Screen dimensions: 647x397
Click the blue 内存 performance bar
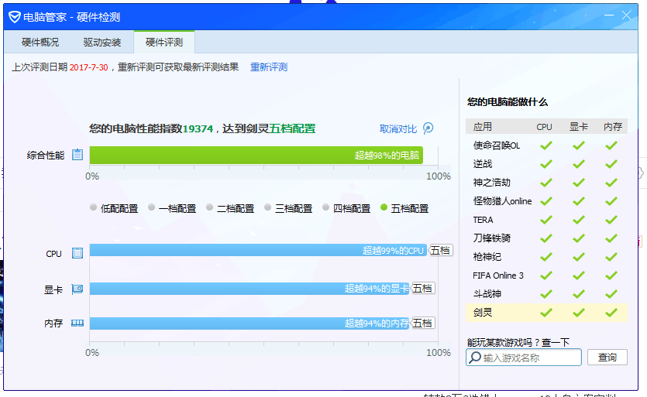coord(250,323)
